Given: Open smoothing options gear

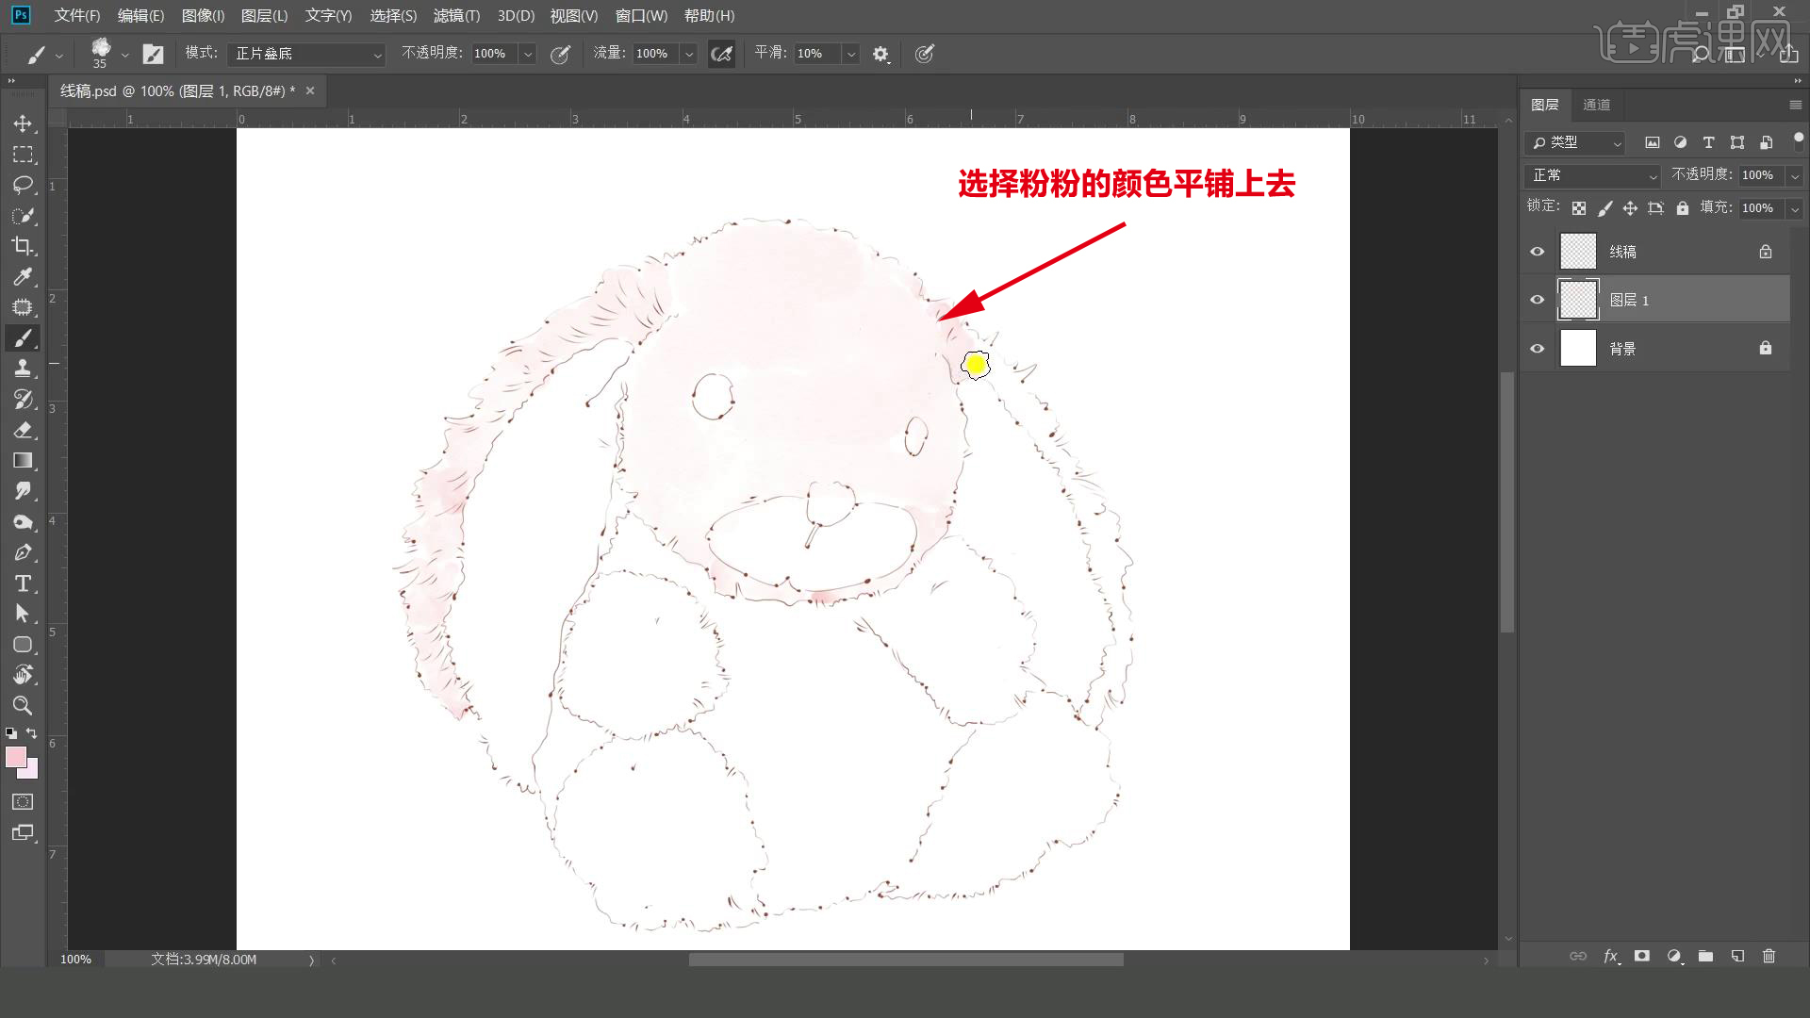Looking at the screenshot, I should 880,54.
